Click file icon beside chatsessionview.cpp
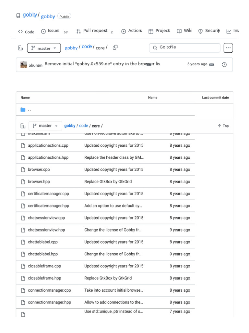The image size is (249, 333). tap(23, 218)
